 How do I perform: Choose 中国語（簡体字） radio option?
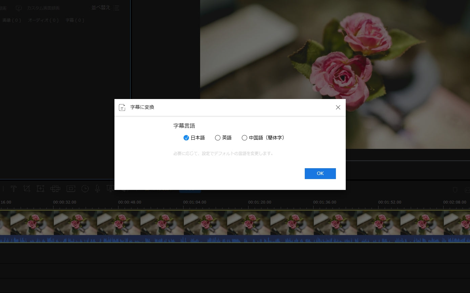[244, 138]
